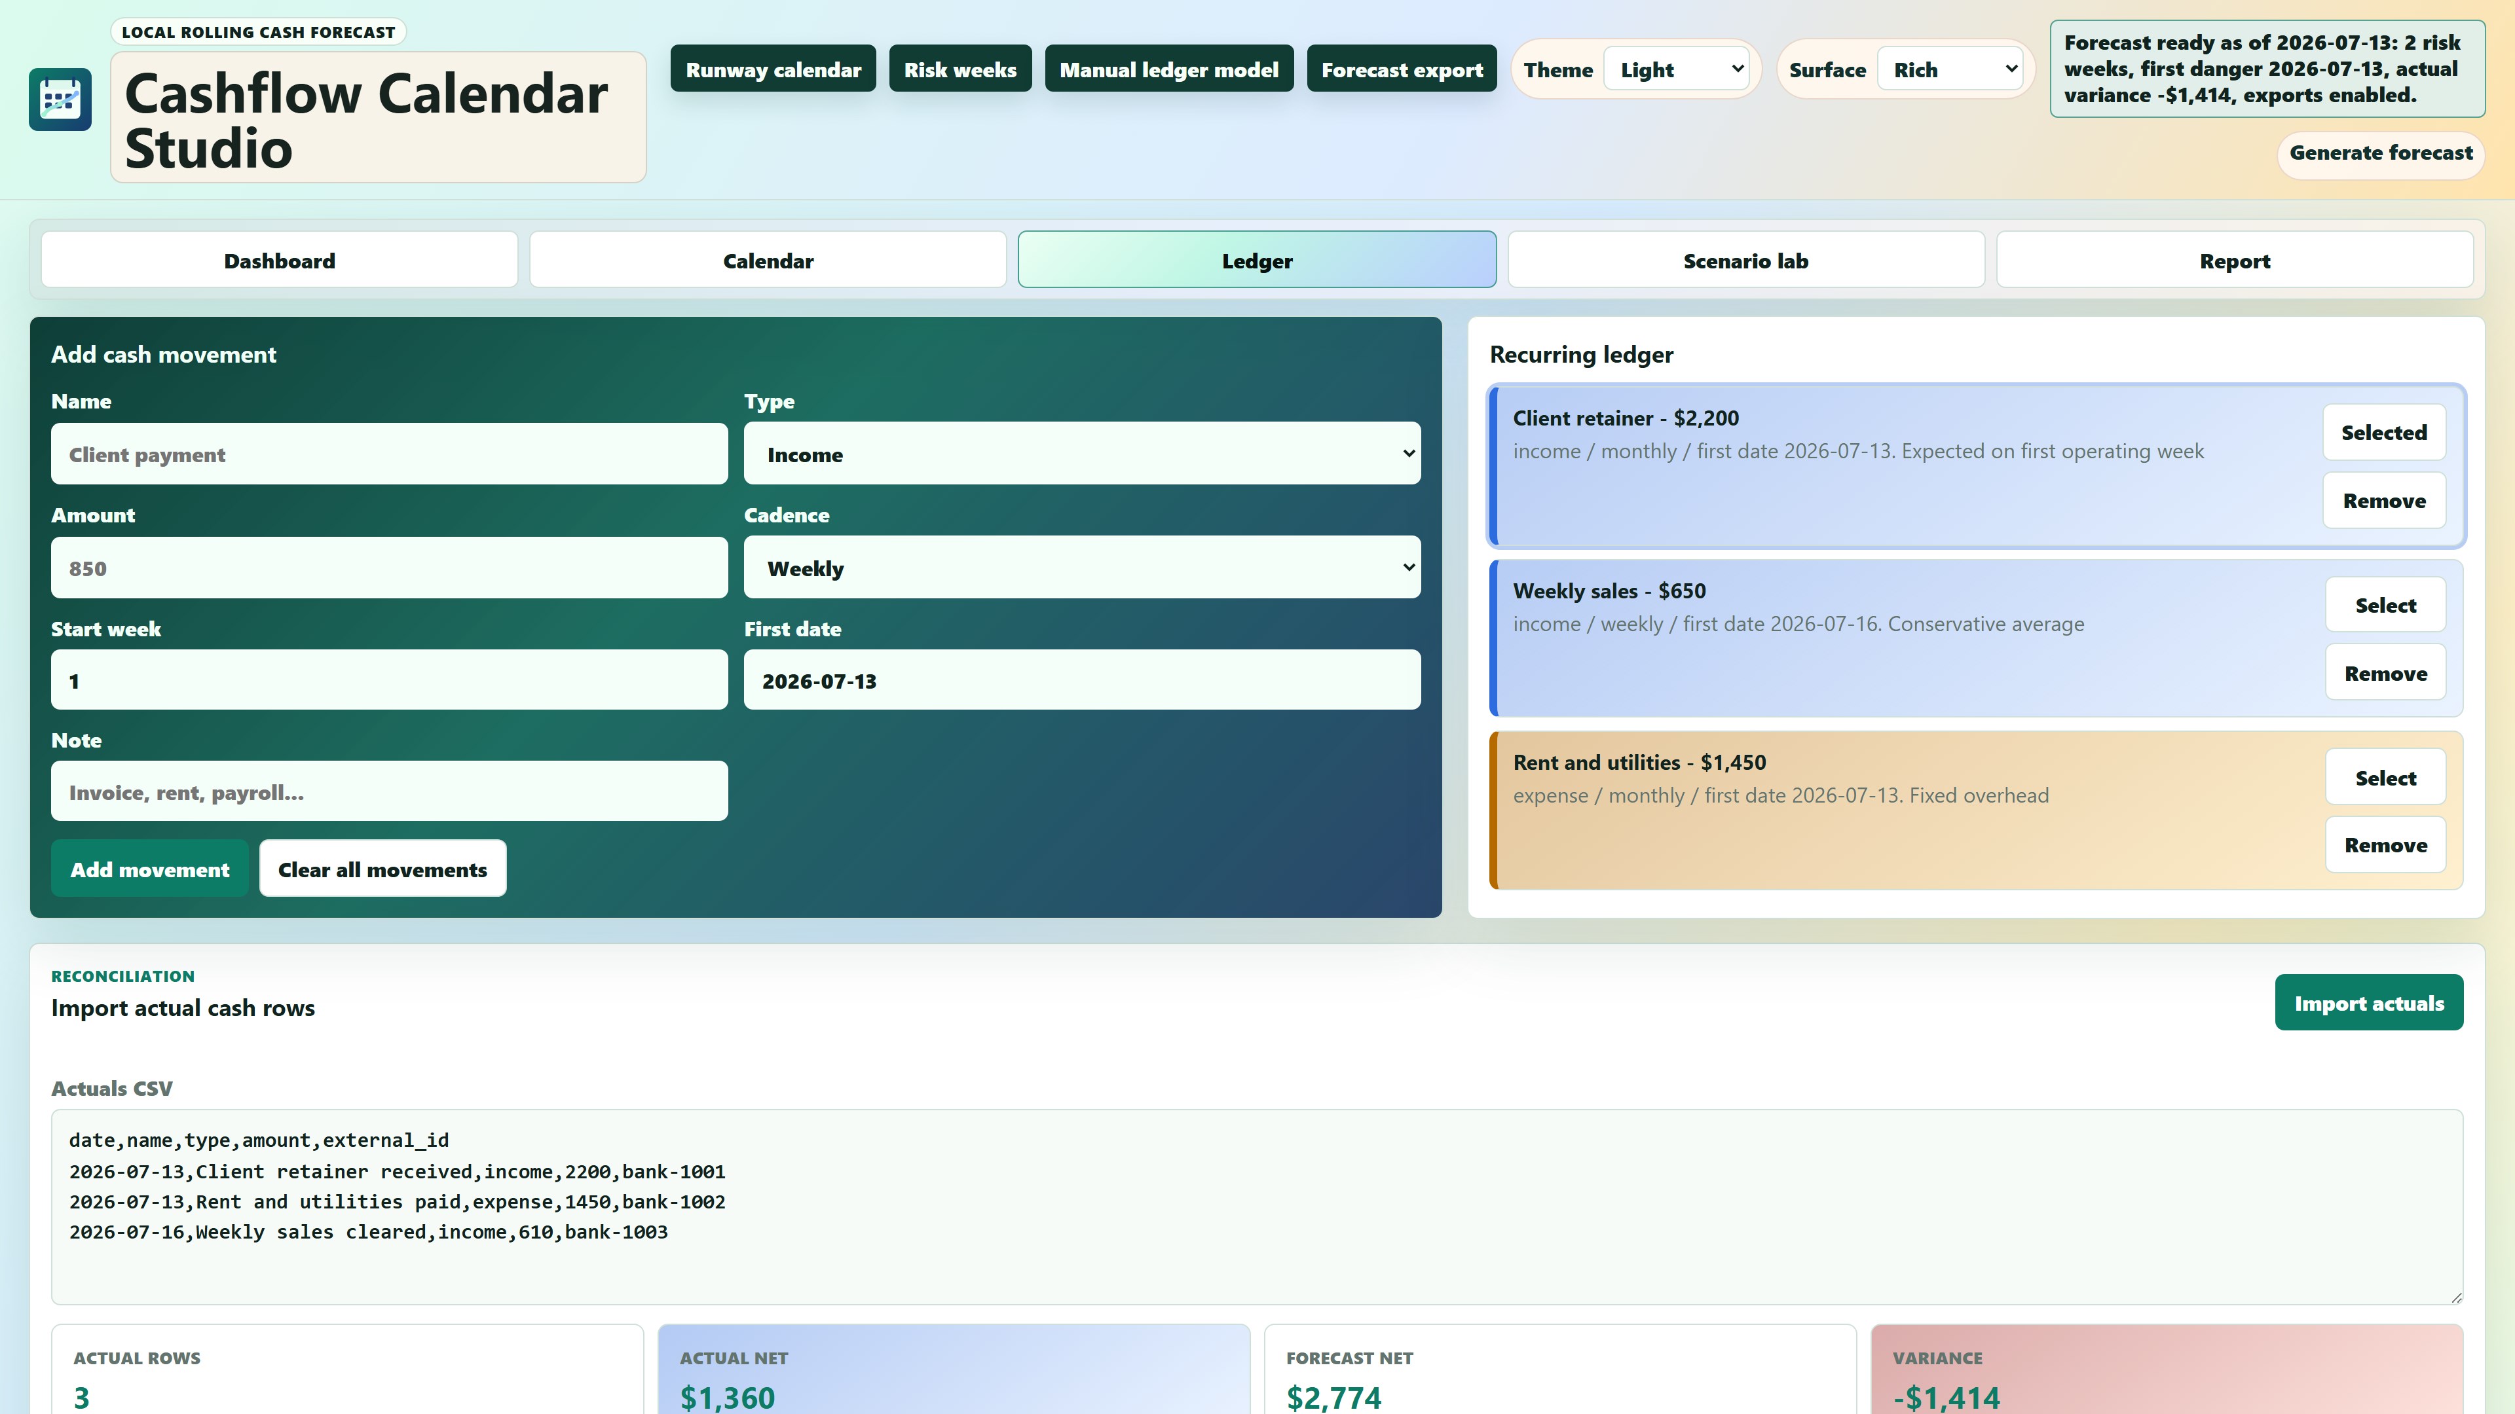Click inside the Actuals CSV textarea
The height and width of the screenshot is (1414, 2515).
coord(1257,1207)
